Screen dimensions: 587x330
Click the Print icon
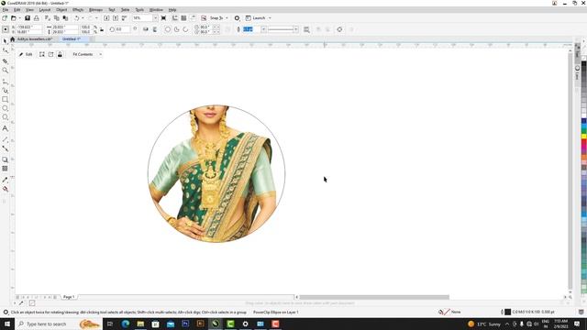pyautogui.click(x=37, y=18)
